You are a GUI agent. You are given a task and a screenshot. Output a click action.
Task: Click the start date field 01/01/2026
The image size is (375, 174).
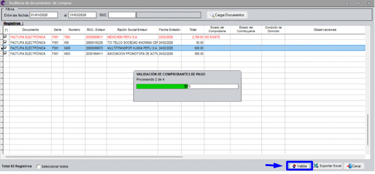point(44,15)
